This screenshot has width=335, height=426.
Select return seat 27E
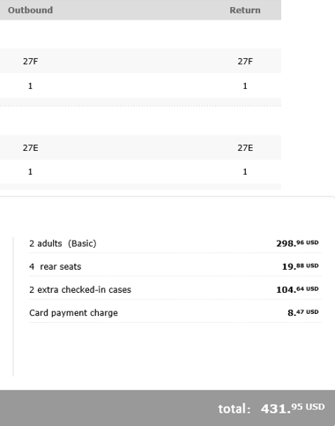point(245,147)
